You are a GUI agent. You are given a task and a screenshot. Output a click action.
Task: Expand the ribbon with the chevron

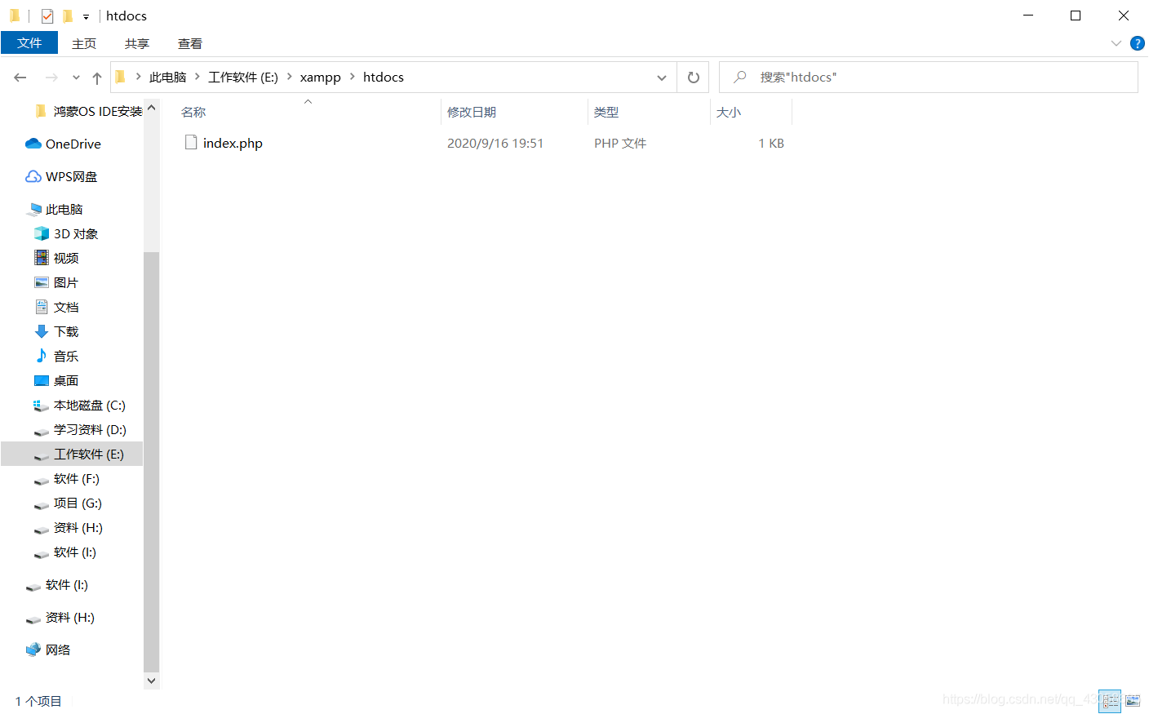(1116, 43)
